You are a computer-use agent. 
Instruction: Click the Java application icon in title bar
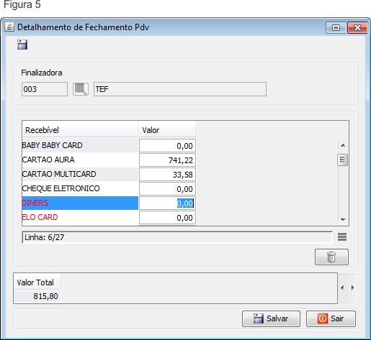pos(9,27)
